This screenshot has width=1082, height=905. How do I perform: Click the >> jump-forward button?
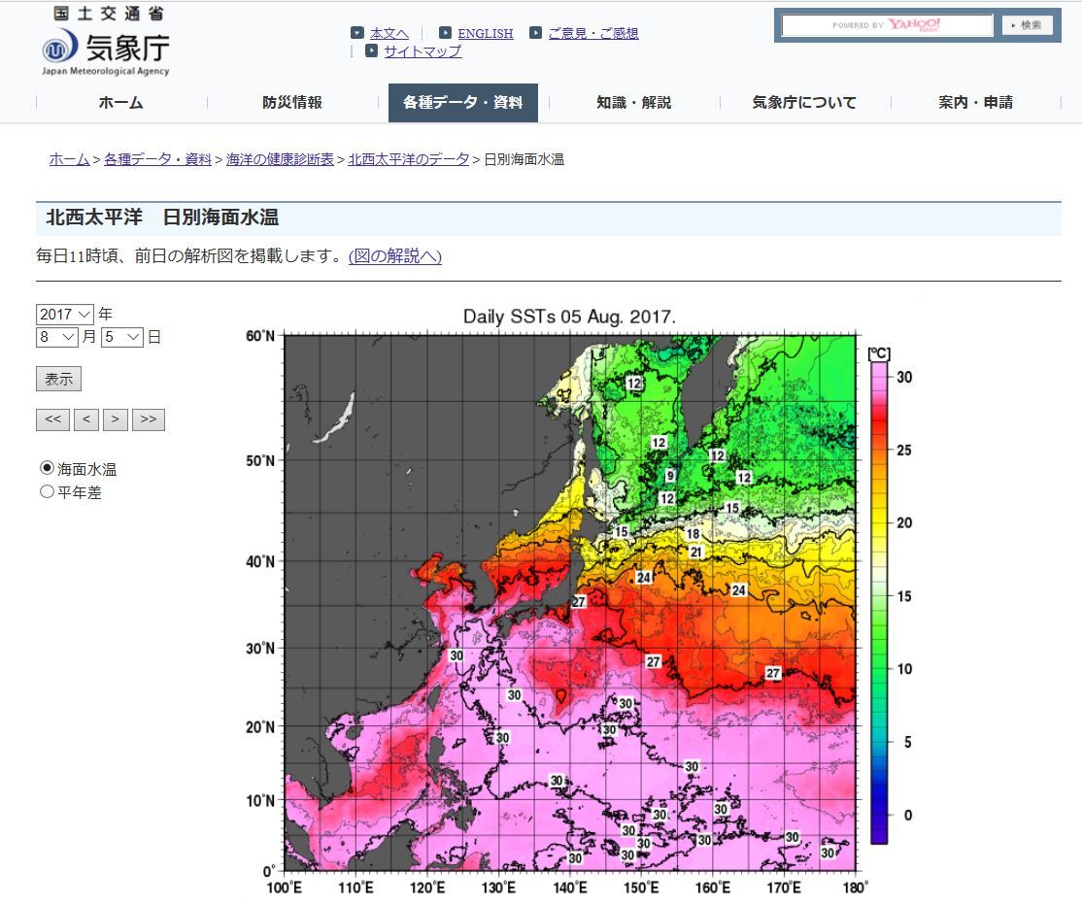pyautogui.click(x=149, y=419)
